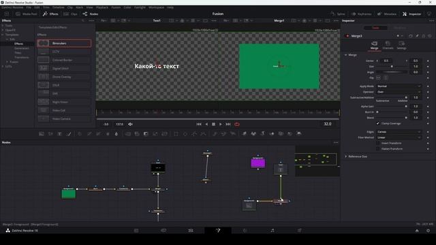Add a Renderer 3D node from the toolbar
This screenshot has height=245, width=436.
tap(299, 134)
